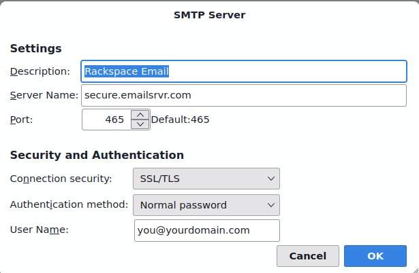The height and width of the screenshot is (273, 419).
Task: Click the Cancel button
Action: [x=308, y=256]
